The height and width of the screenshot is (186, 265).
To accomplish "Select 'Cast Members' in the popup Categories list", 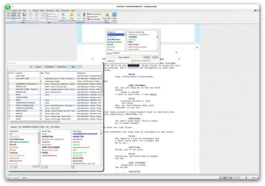I will [114, 40].
